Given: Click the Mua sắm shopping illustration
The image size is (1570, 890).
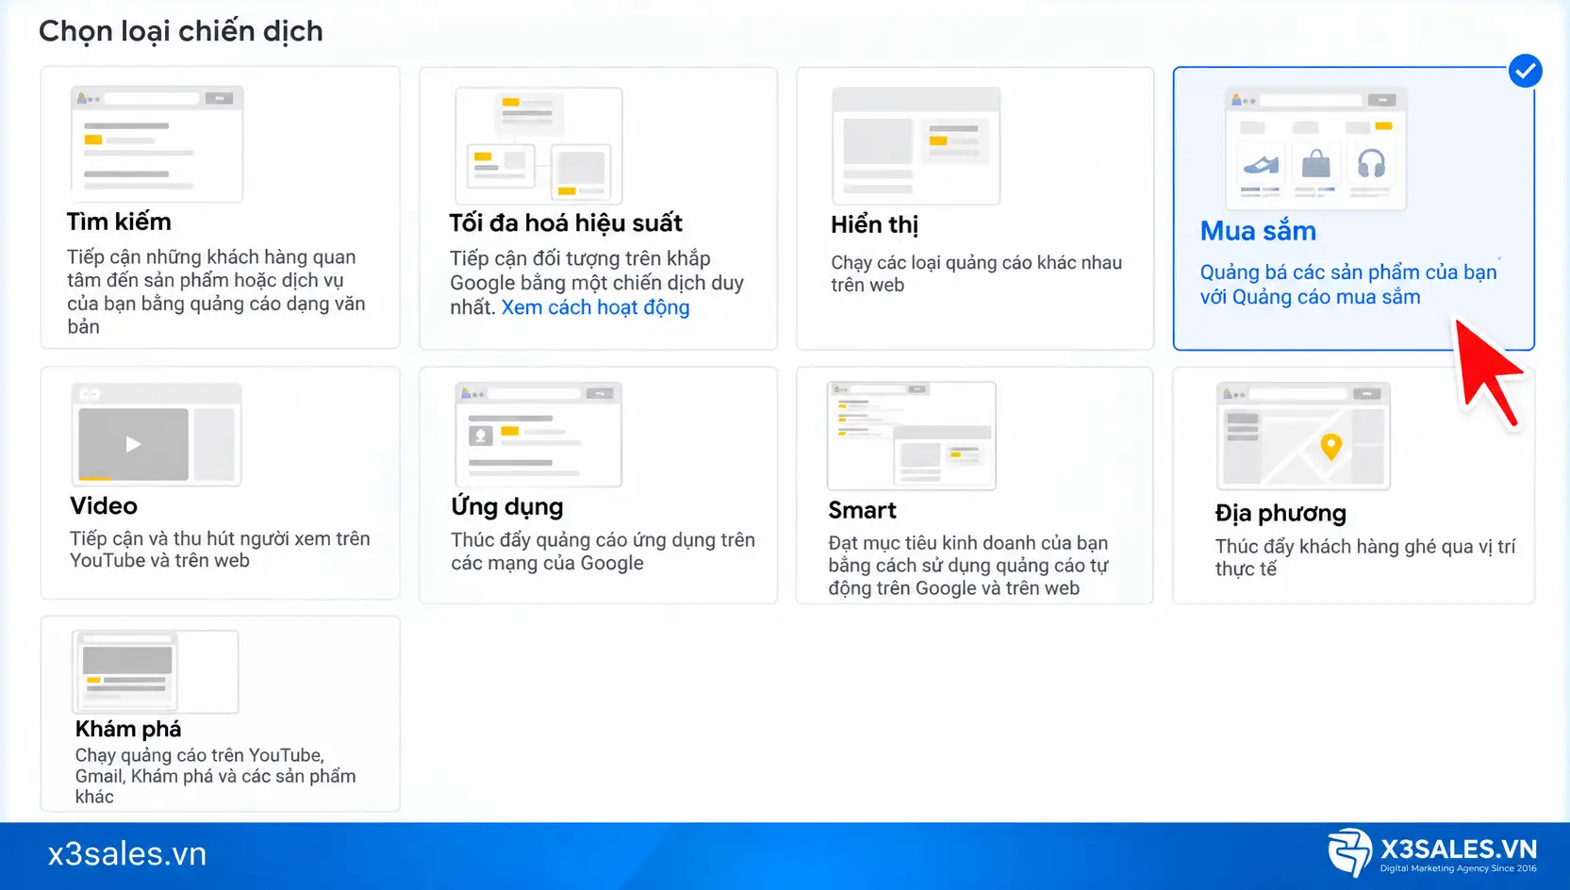Looking at the screenshot, I should pos(1315,149).
